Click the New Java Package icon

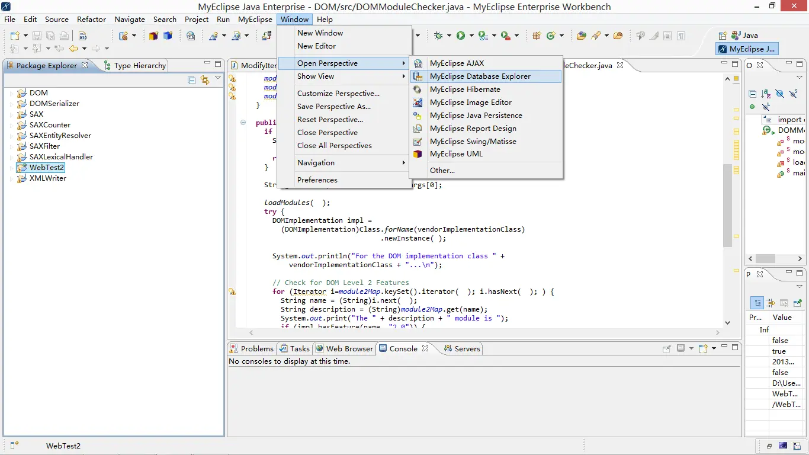(537, 36)
